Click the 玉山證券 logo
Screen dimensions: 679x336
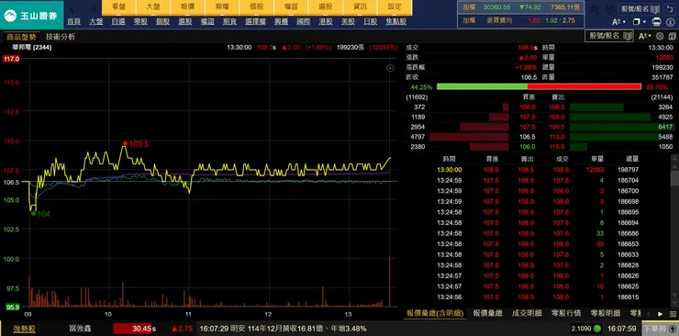(x=31, y=16)
